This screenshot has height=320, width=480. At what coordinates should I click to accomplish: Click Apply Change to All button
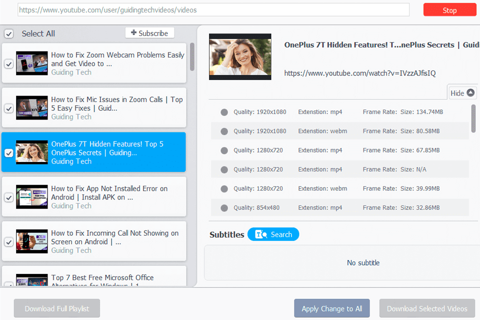(x=332, y=308)
